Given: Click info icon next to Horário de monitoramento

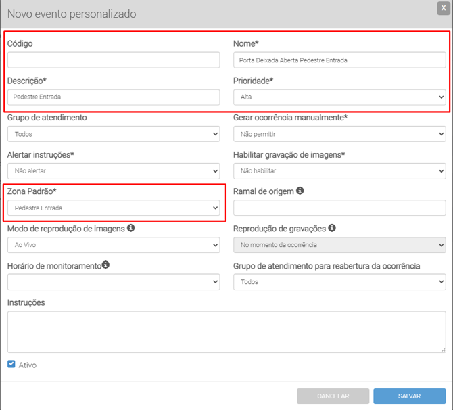Looking at the screenshot, I should click(106, 265).
